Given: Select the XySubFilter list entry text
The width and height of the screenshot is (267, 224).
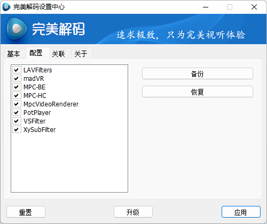Looking at the screenshot, I should [x=40, y=130].
